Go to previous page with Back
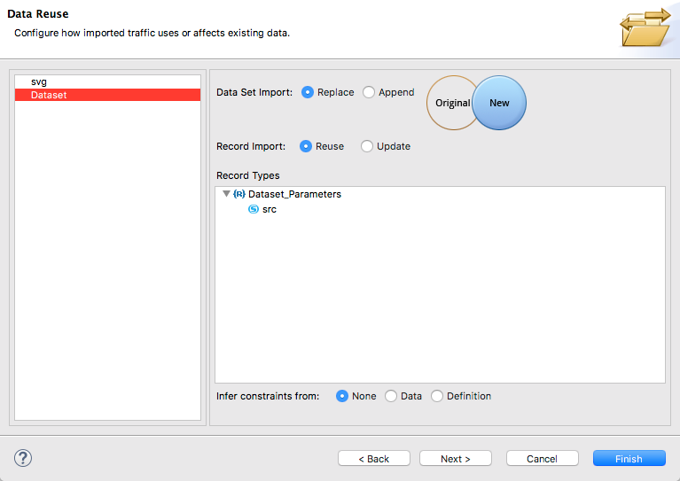This screenshot has height=481, width=680. (x=374, y=459)
